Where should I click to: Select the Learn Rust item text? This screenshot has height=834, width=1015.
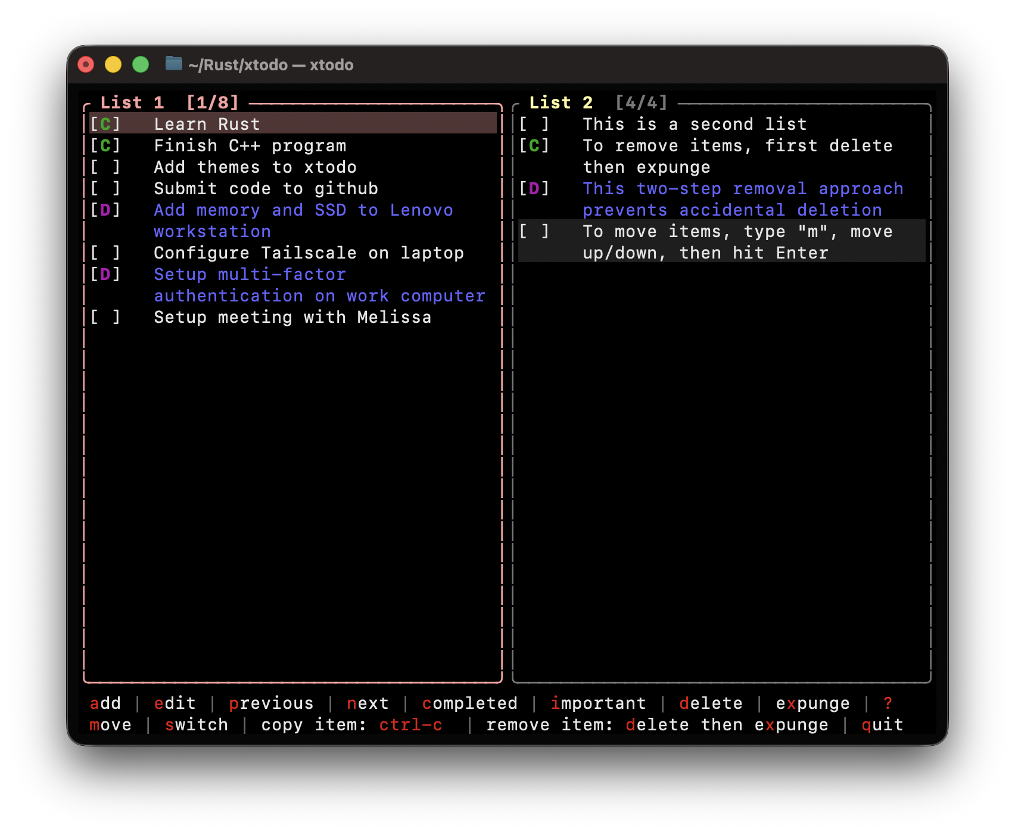click(207, 124)
